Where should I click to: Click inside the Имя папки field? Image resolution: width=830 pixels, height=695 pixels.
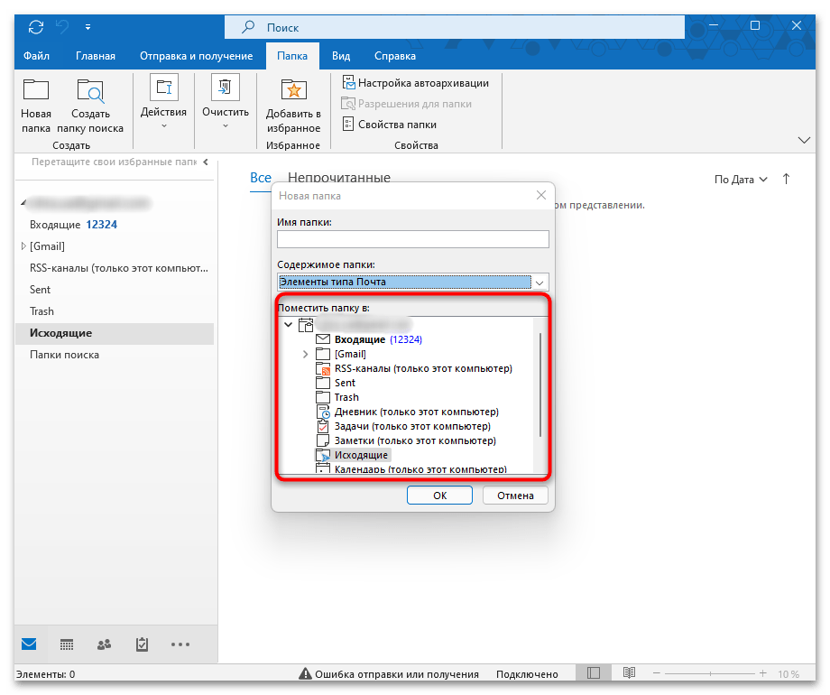(412, 238)
